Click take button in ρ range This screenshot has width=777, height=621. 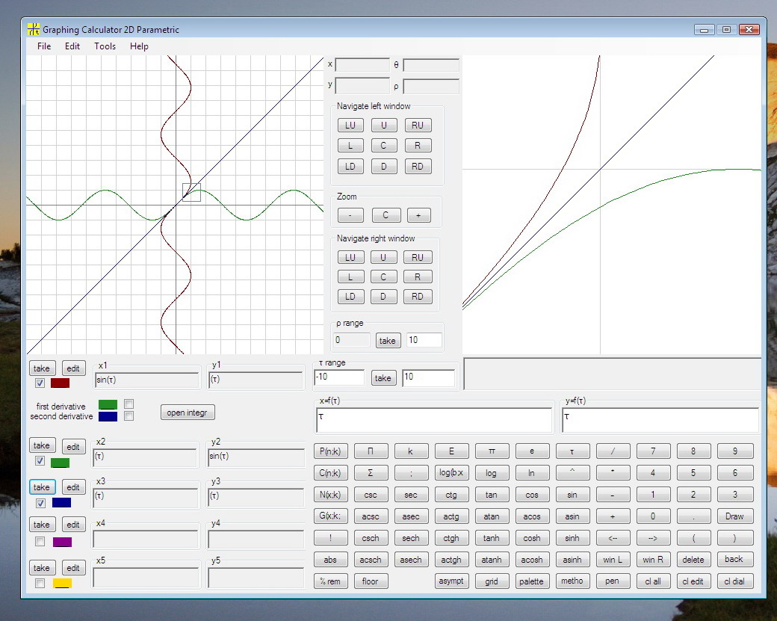tap(388, 341)
